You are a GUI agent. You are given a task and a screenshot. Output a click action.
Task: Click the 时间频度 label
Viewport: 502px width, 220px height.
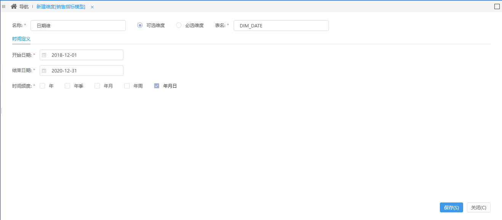[22, 86]
